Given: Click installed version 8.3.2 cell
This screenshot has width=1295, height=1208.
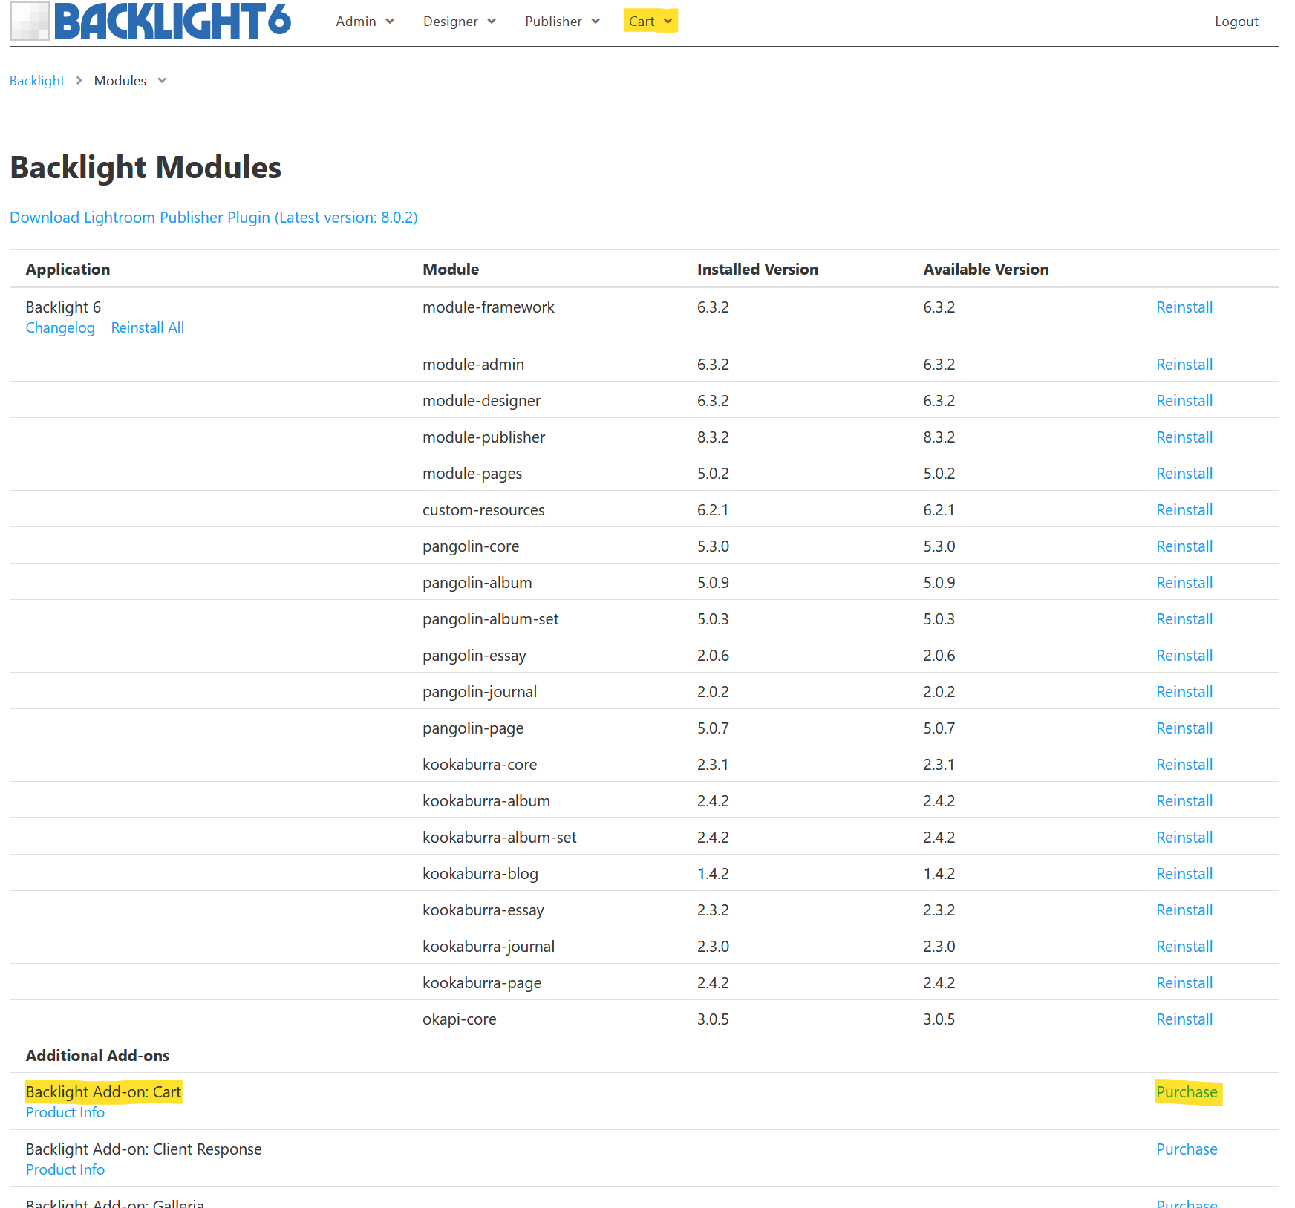Looking at the screenshot, I should coord(713,437).
